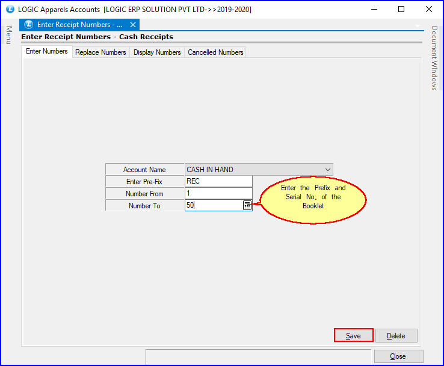
Task: Expand the Account Name dropdown arrow
Action: coord(328,169)
